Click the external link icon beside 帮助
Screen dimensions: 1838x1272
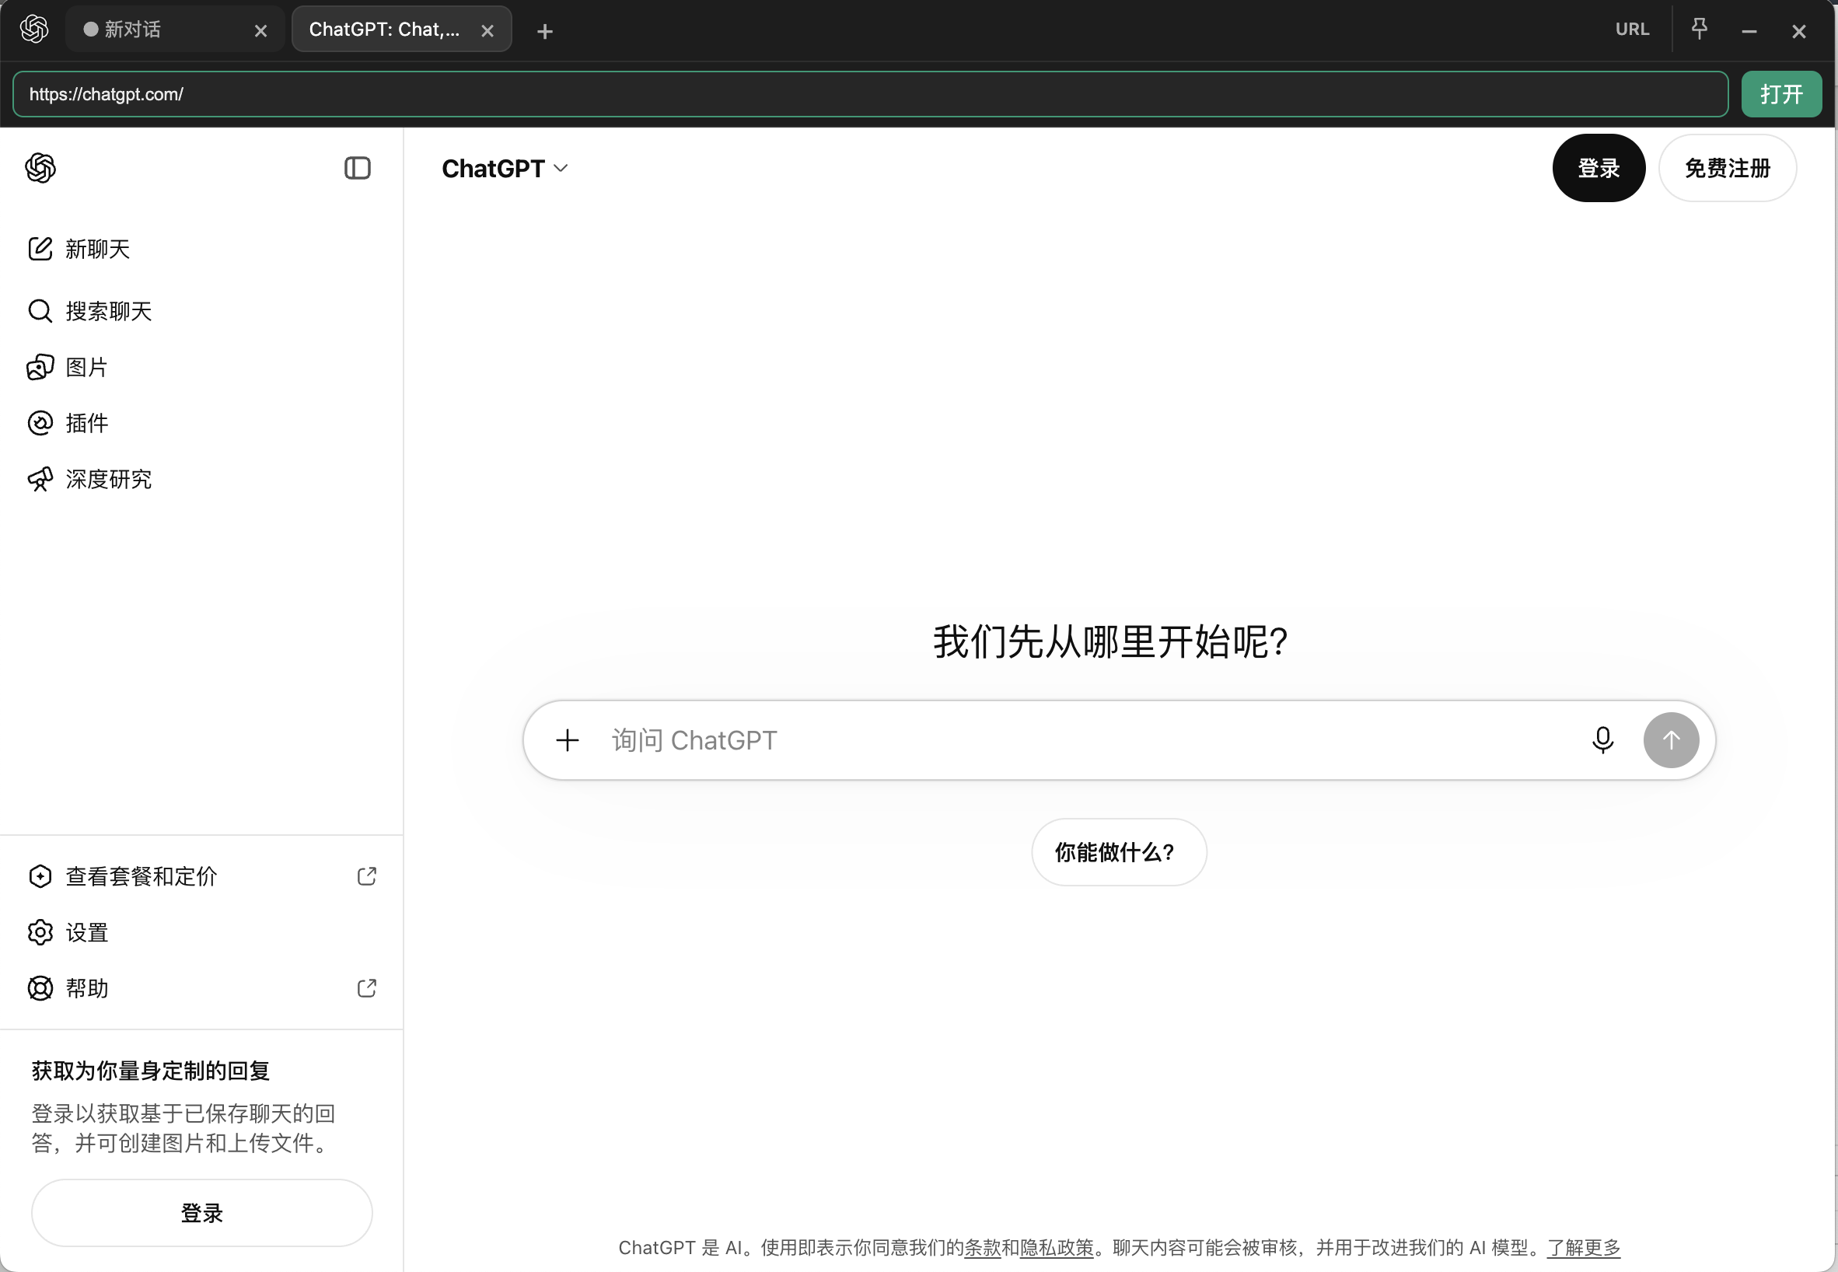(x=367, y=988)
